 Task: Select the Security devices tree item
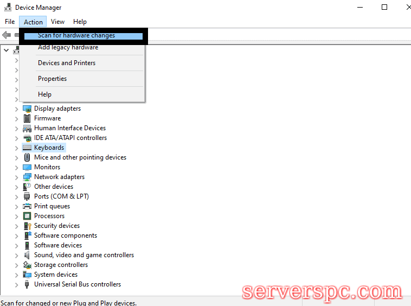click(57, 226)
